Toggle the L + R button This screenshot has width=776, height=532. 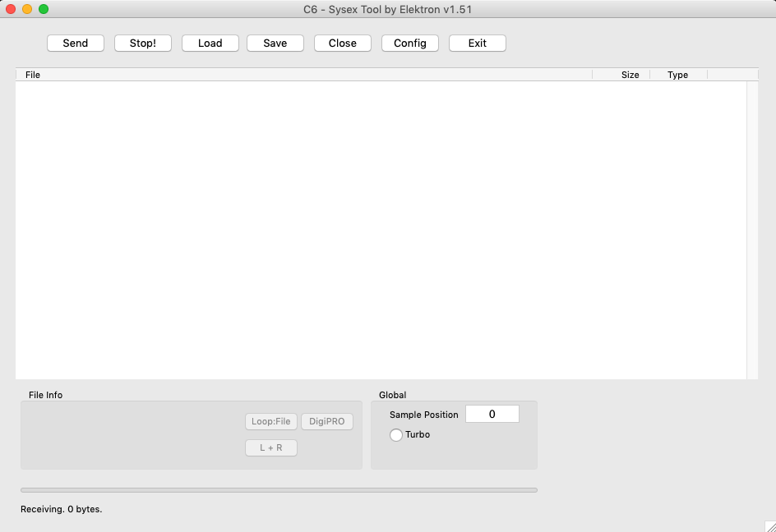click(271, 448)
